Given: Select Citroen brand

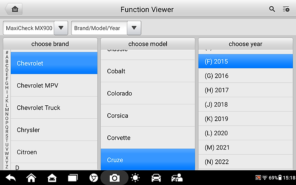Looking at the screenshot, I should point(54,152).
